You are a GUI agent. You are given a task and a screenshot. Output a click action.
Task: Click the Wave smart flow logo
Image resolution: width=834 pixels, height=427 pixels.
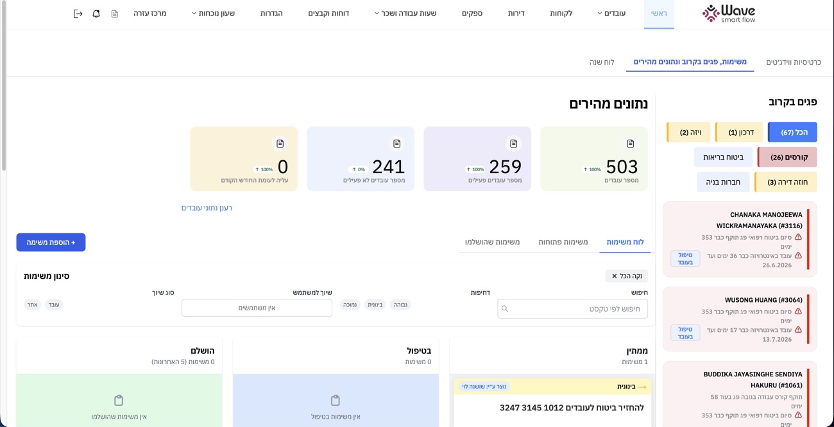pos(728,13)
